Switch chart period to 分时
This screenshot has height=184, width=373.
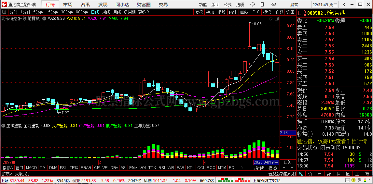tap(13, 12)
